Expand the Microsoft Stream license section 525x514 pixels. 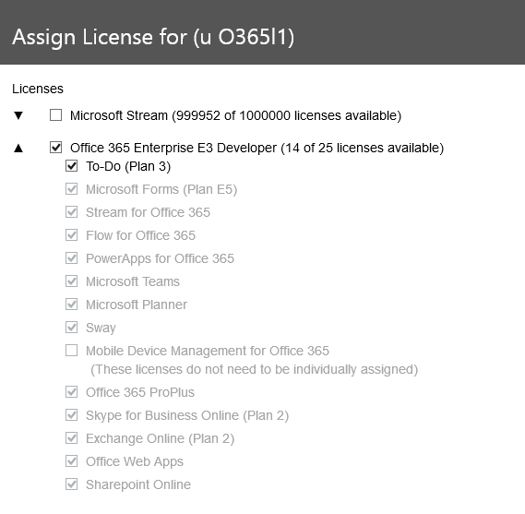click(18, 115)
